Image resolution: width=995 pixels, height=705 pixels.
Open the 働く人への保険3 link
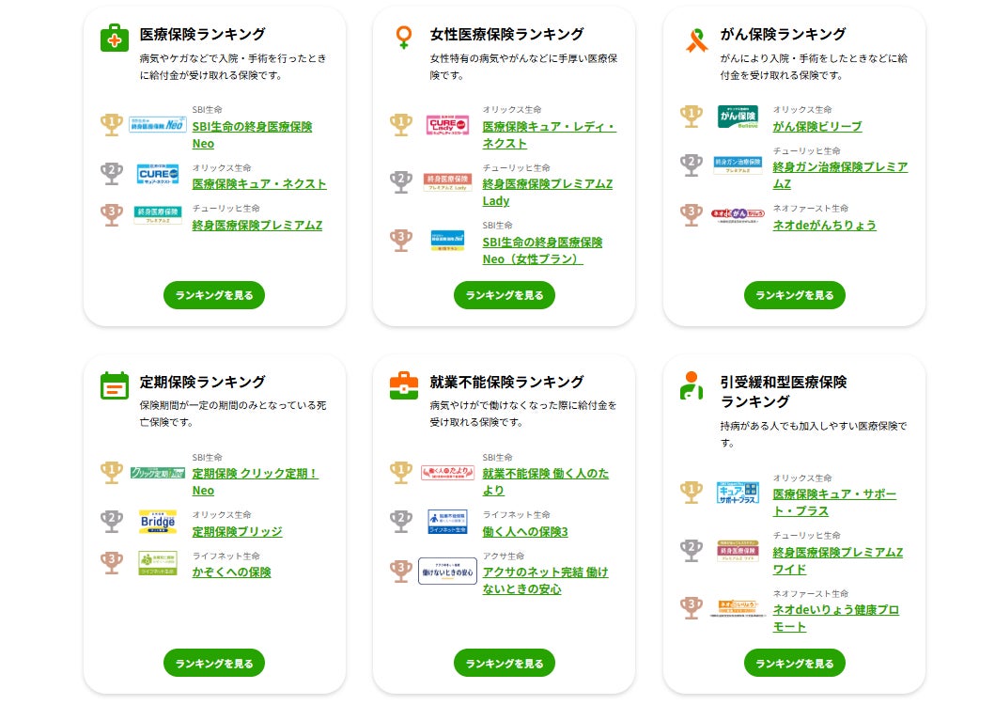[x=525, y=531]
